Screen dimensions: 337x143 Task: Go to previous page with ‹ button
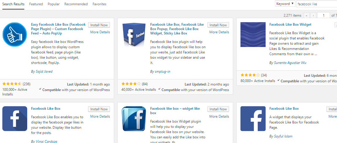(313, 15)
